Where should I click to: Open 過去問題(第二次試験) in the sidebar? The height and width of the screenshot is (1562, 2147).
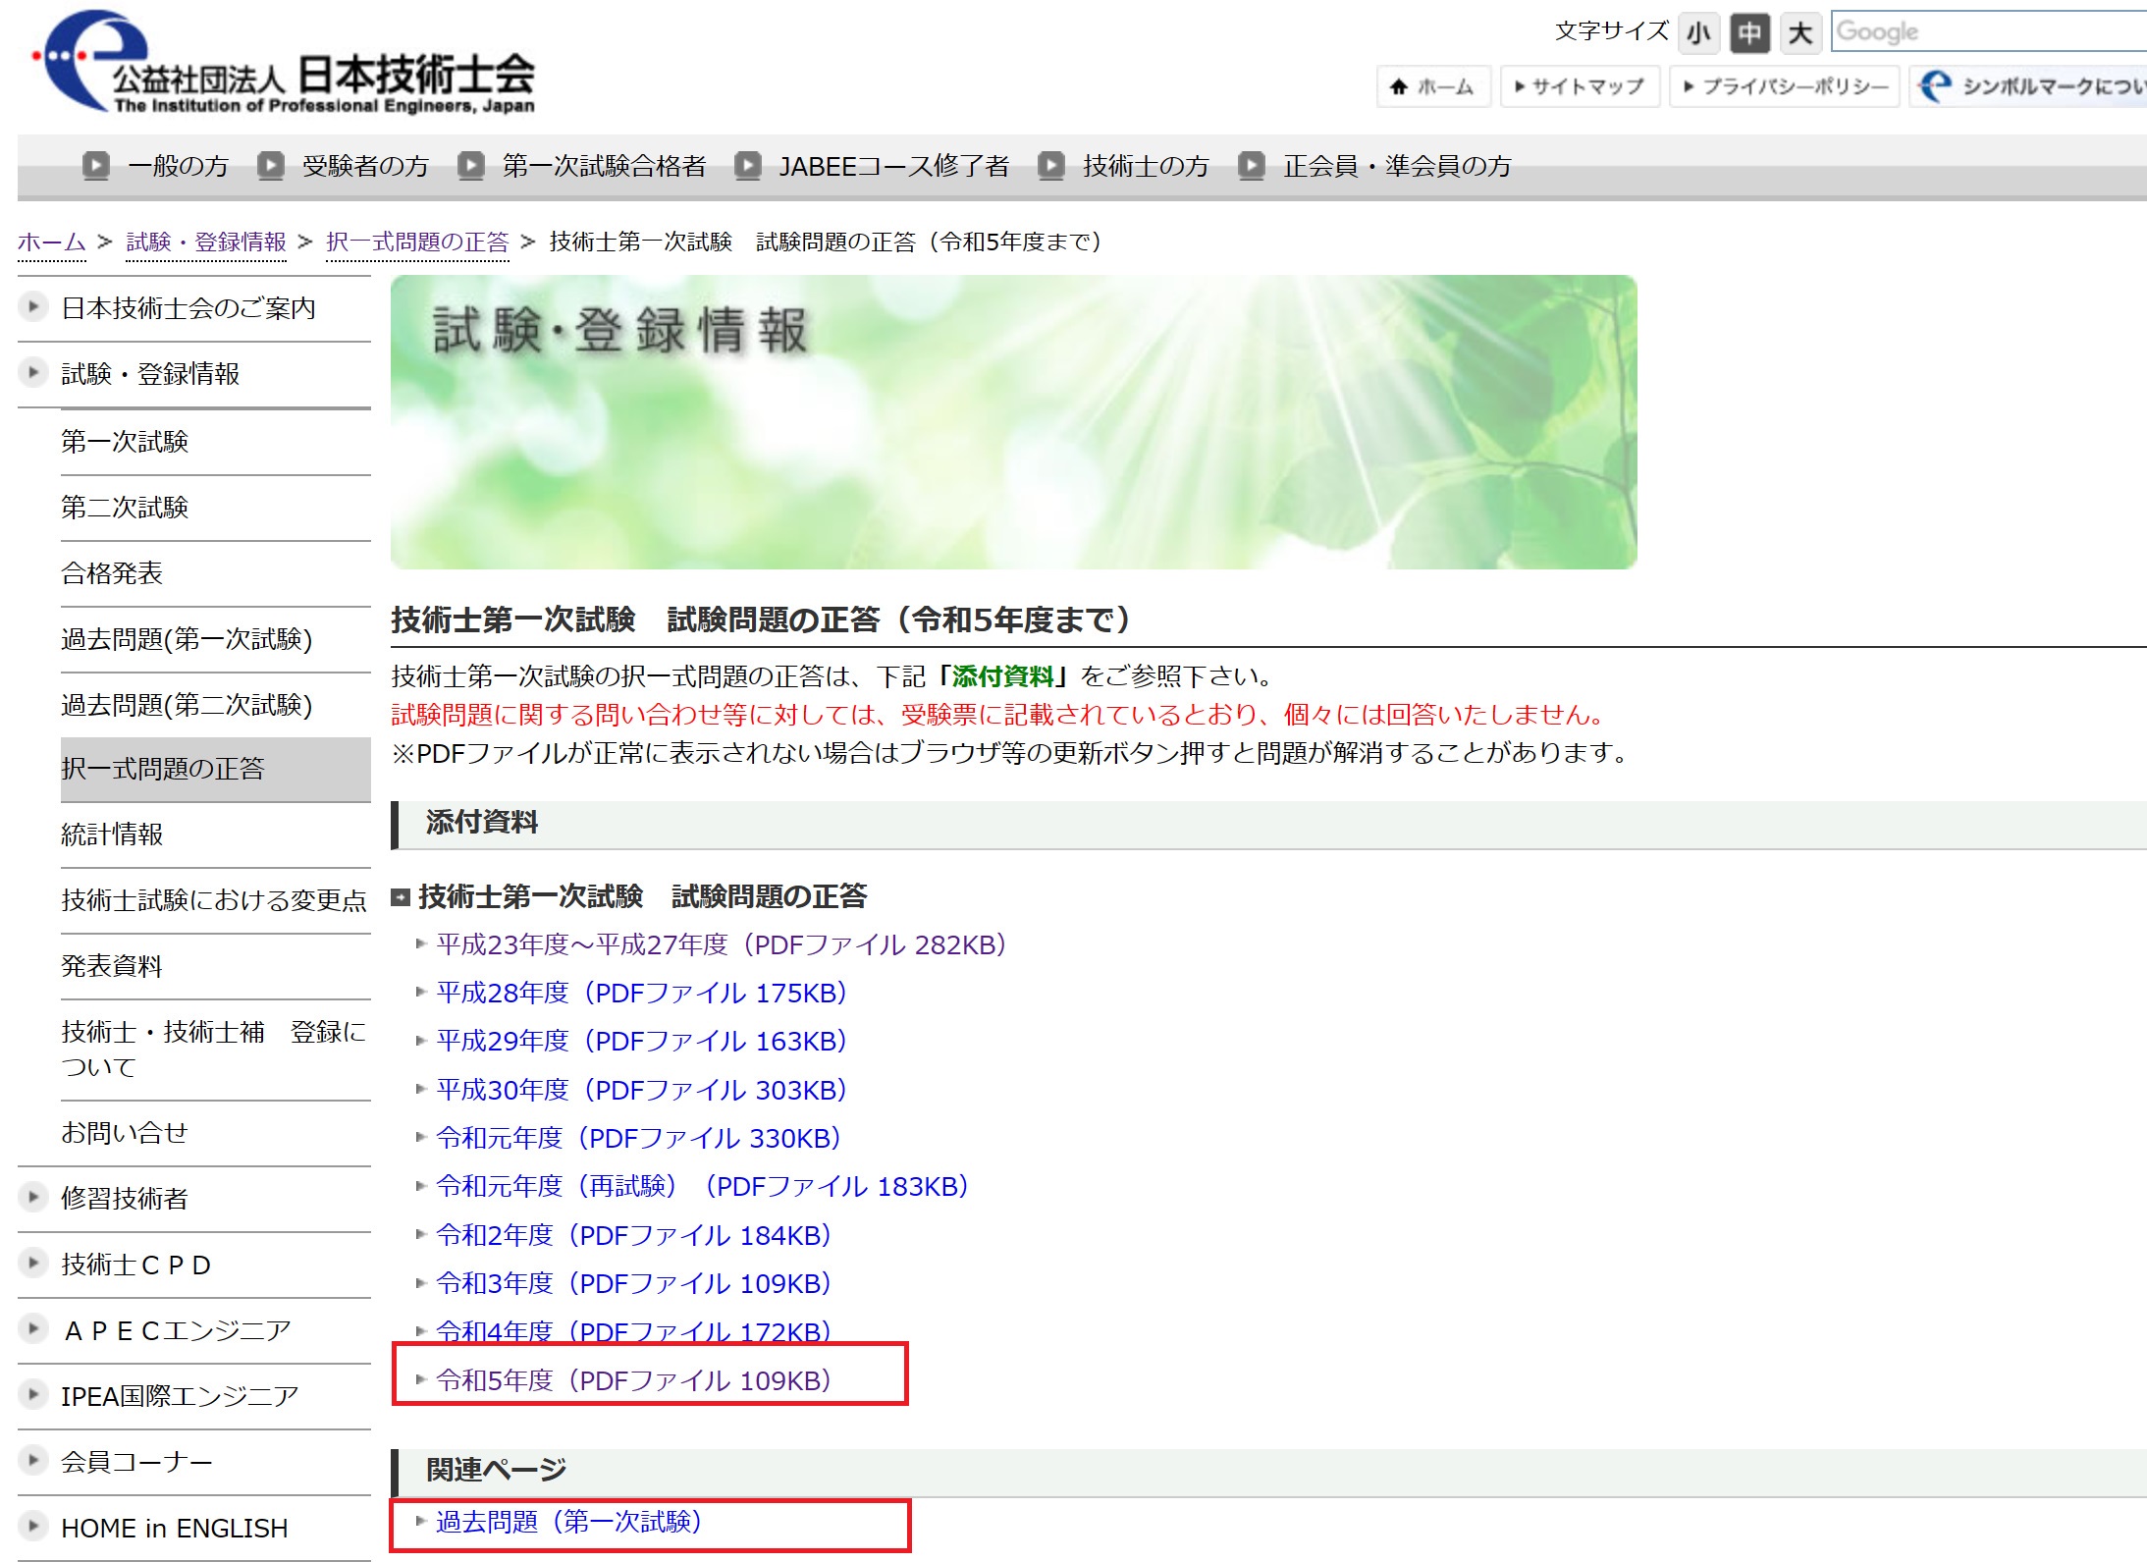pyautogui.click(x=187, y=705)
